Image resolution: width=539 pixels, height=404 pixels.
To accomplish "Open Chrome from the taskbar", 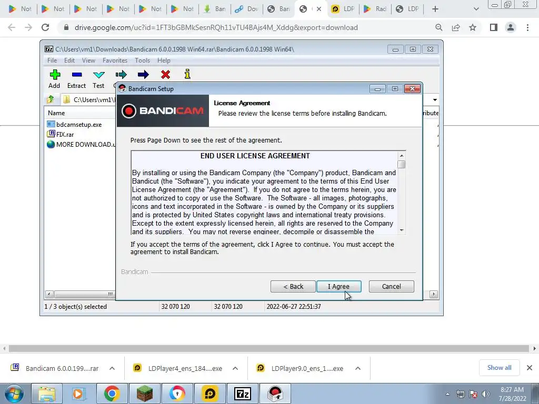I will (112, 393).
